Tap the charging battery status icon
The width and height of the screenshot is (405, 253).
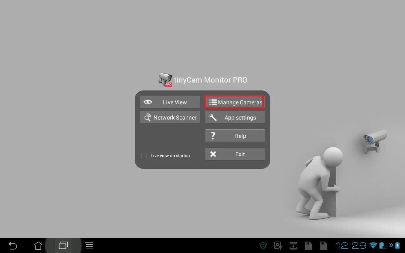click(397, 245)
